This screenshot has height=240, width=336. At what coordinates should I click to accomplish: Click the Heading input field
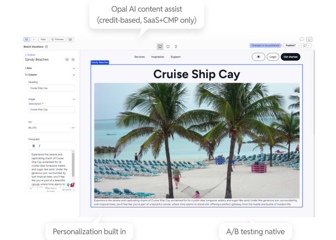coord(52,88)
